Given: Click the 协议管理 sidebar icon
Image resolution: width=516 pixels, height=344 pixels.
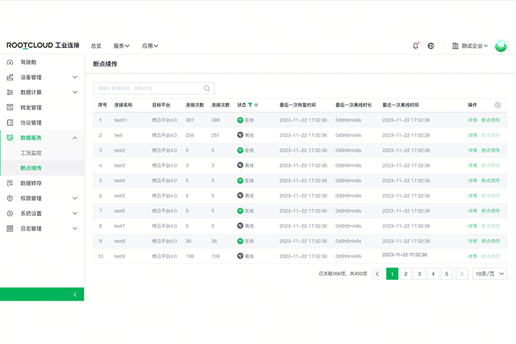Looking at the screenshot, I should point(10,122).
